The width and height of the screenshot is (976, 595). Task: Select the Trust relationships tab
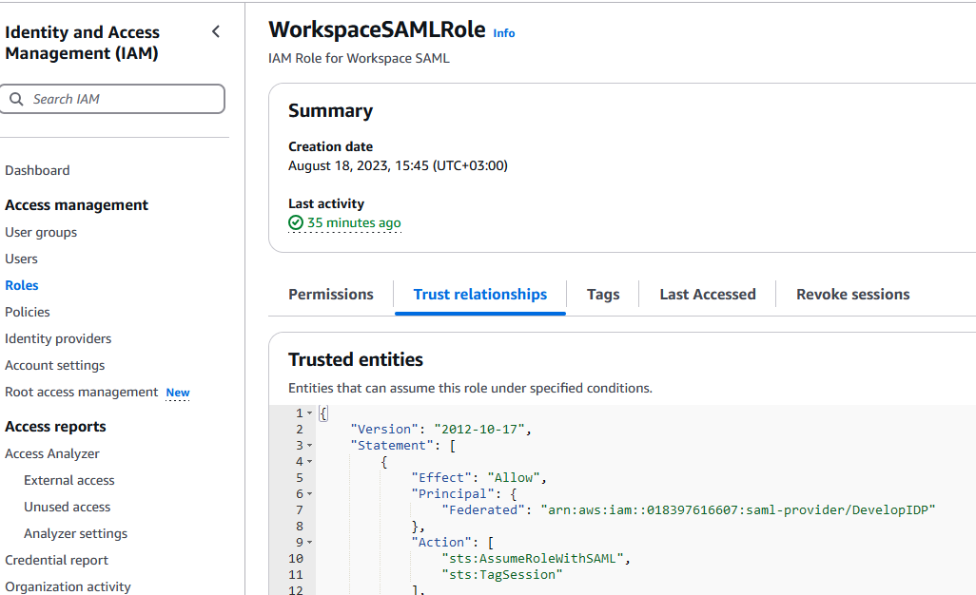479,295
